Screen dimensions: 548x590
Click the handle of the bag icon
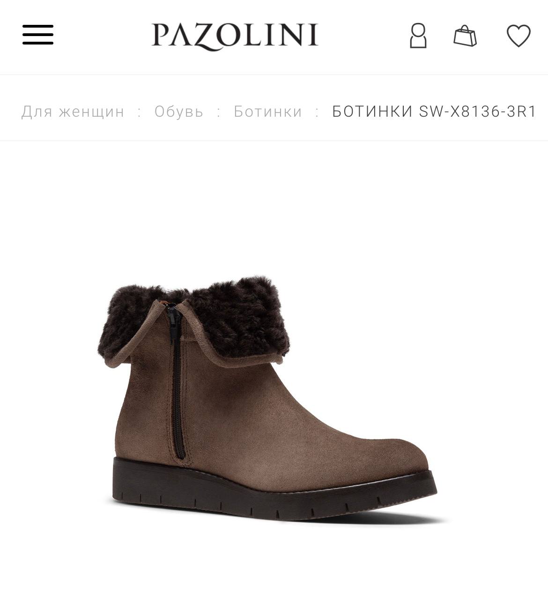[x=465, y=29]
